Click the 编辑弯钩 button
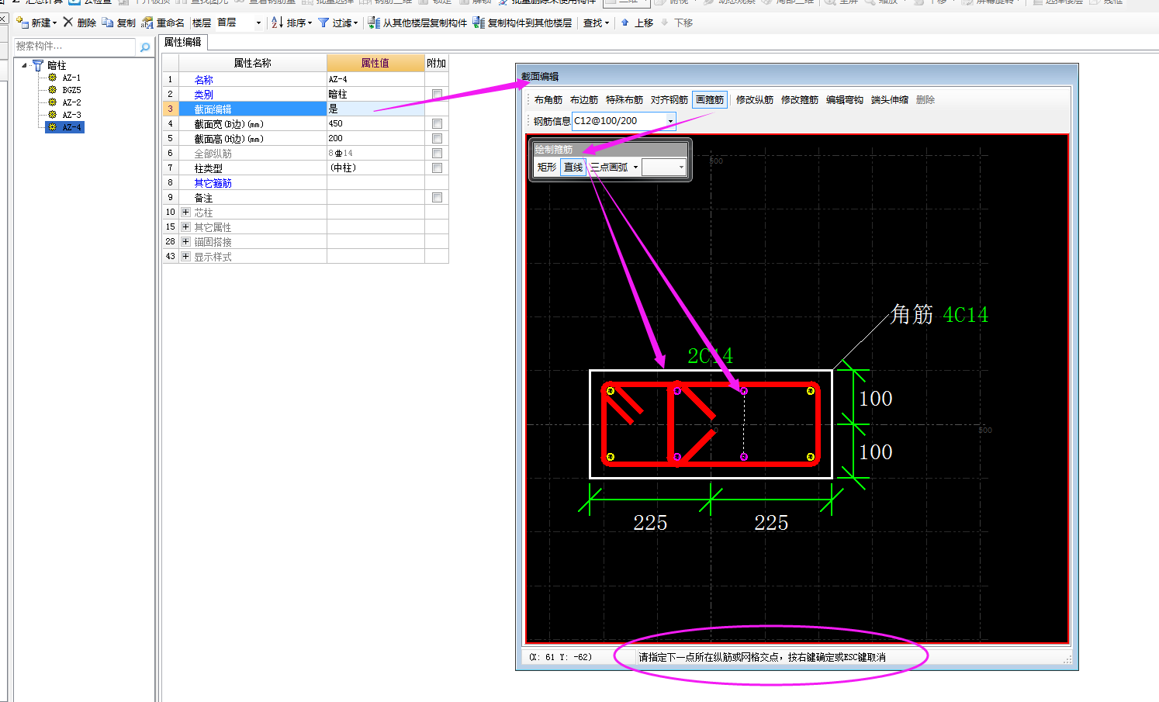 point(845,99)
